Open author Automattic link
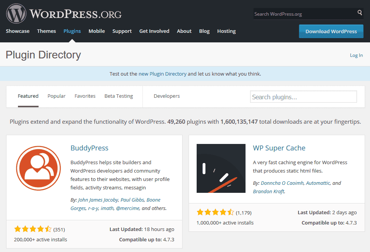370x252 pixels. 318,183
